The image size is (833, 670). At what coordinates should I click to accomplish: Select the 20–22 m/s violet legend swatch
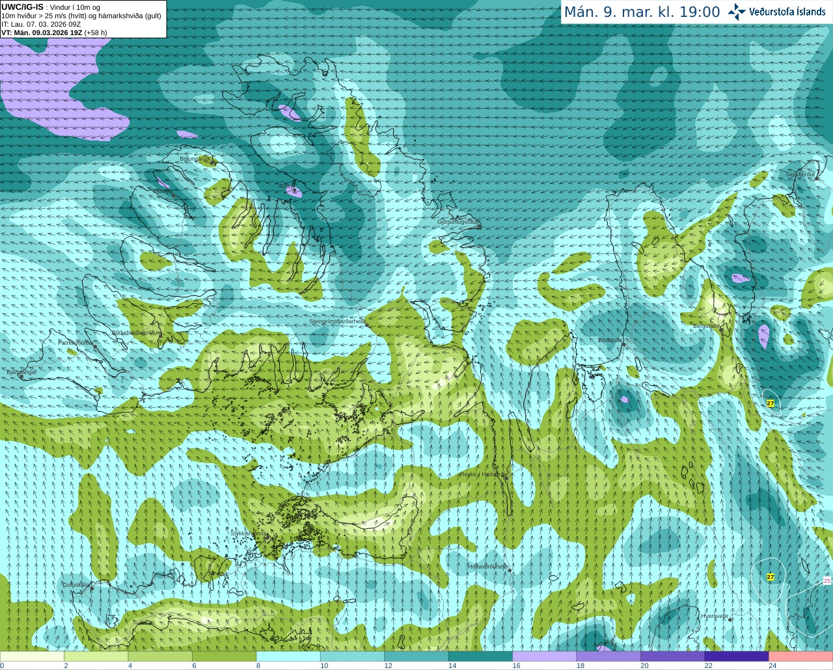coord(673,656)
